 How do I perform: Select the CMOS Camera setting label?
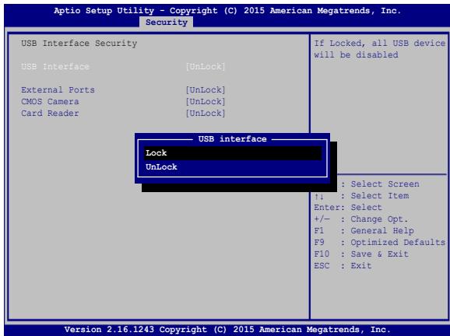pos(50,101)
